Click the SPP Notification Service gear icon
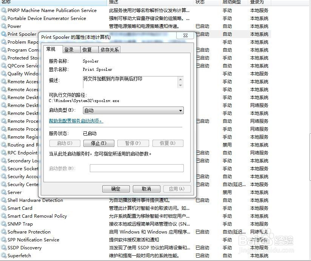311x261 pixels. pos(3,240)
